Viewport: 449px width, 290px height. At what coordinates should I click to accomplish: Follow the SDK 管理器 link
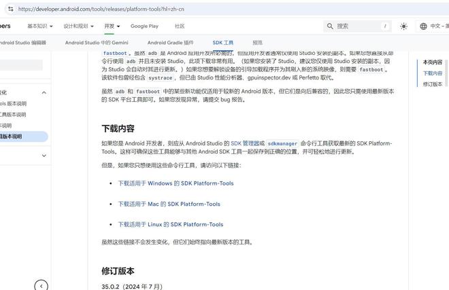point(245,143)
